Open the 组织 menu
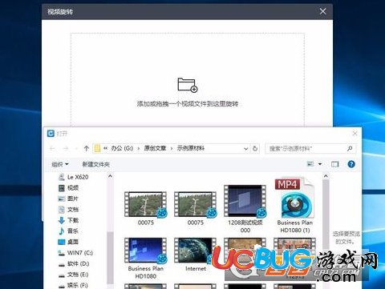Screen dimensions: 385x289 [60, 164]
